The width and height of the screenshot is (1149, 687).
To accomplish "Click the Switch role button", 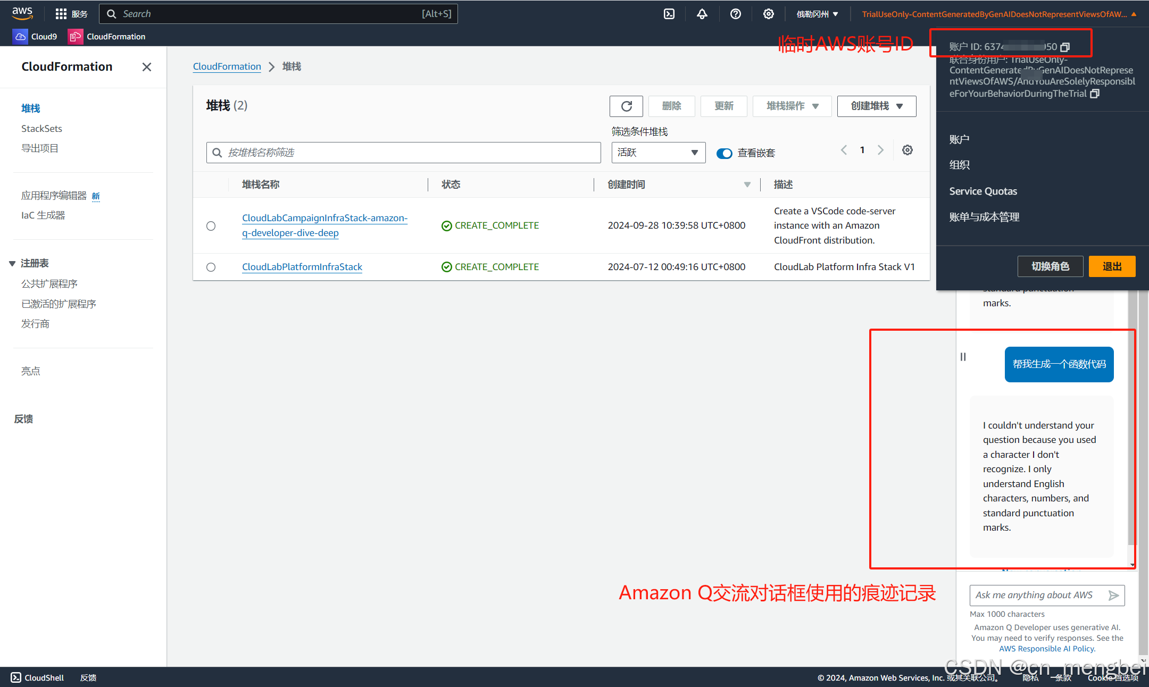I will click(x=1050, y=266).
